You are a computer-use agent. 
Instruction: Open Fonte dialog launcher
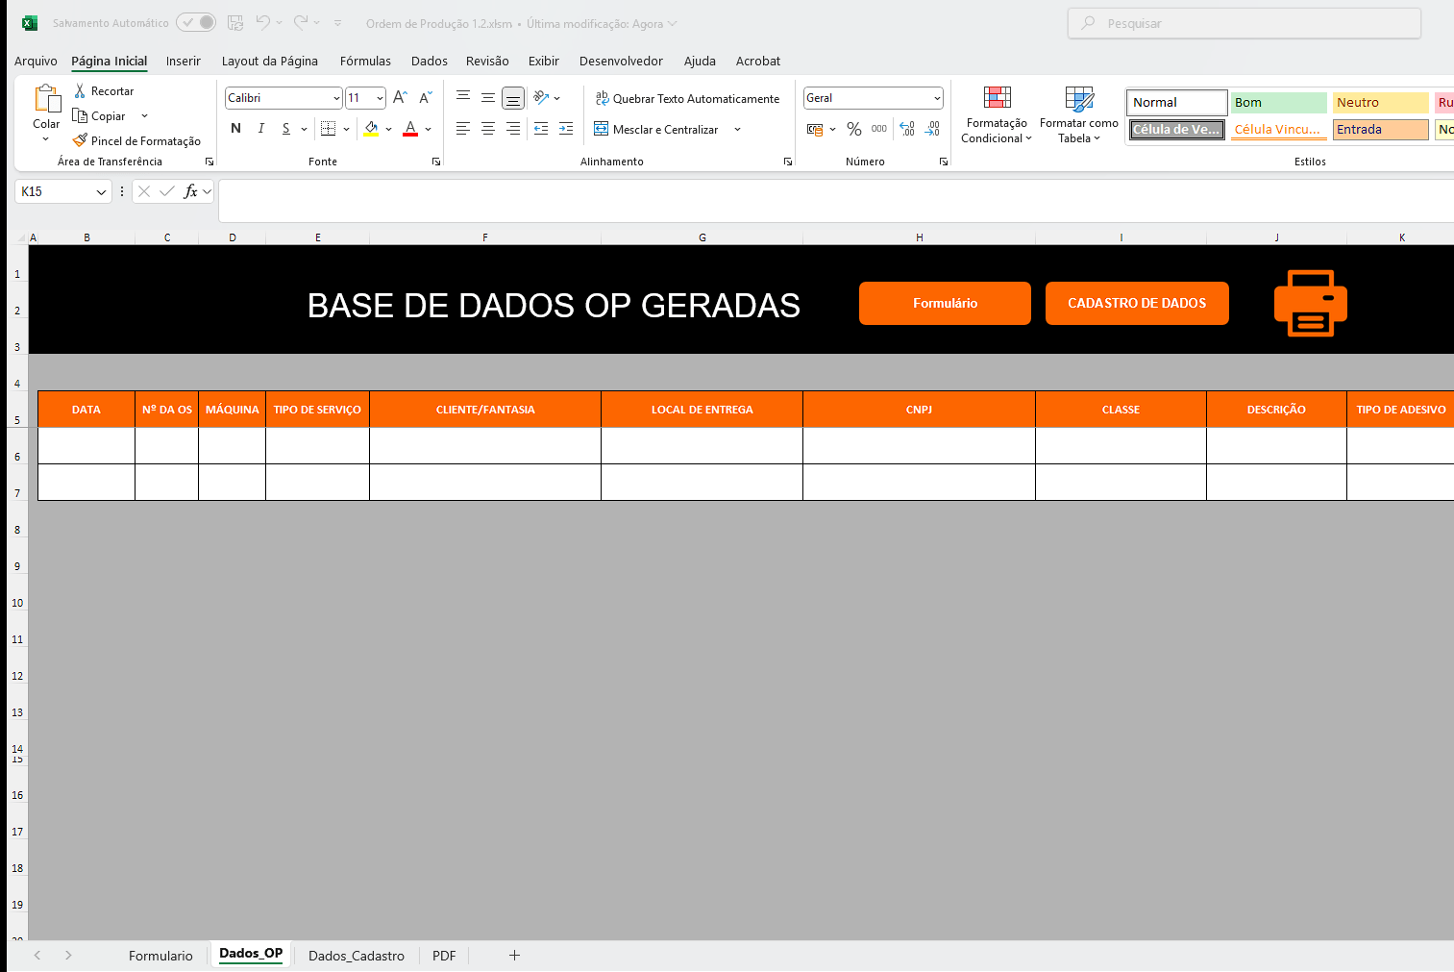point(436,162)
